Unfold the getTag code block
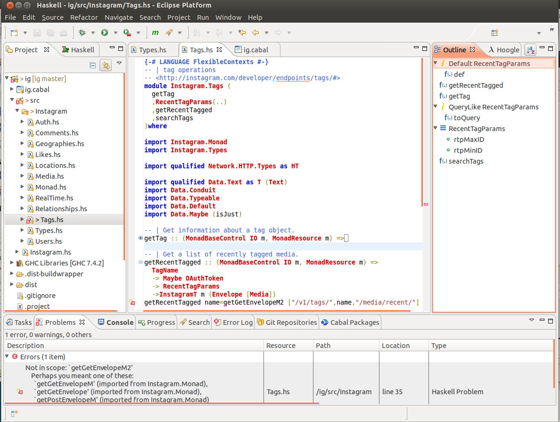 click(140, 238)
